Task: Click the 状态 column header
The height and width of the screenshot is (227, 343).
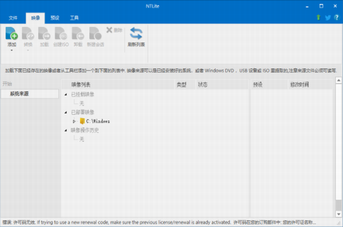Action: tap(222, 85)
